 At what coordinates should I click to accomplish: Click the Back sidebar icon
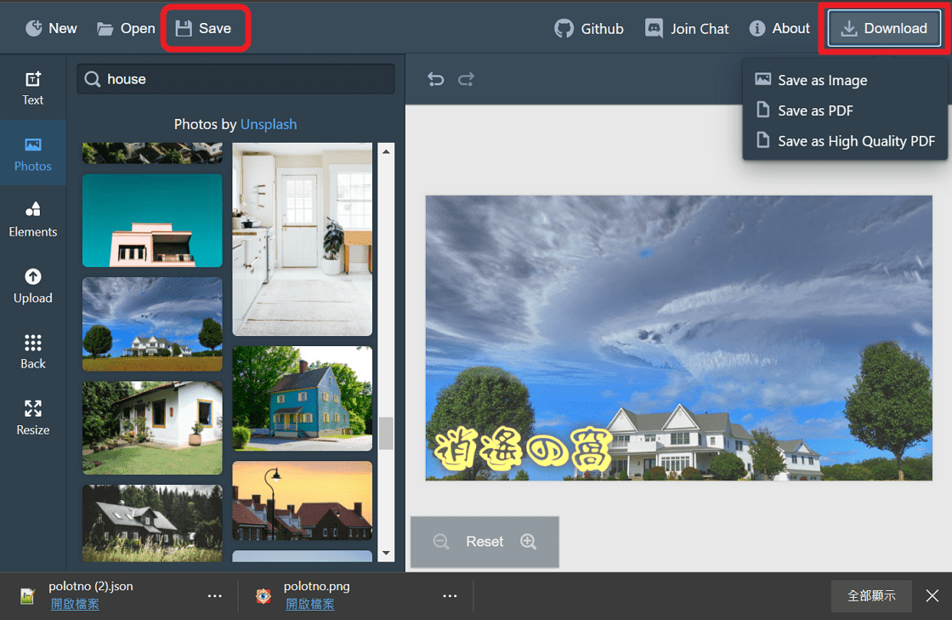(x=33, y=350)
